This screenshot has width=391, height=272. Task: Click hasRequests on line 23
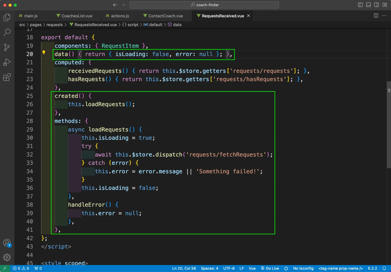(x=86, y=79)
